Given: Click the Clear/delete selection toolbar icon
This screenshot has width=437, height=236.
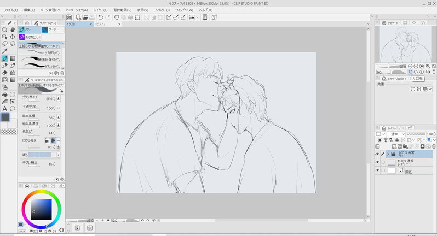Looking at the screenshot, I should coord(117,17).
